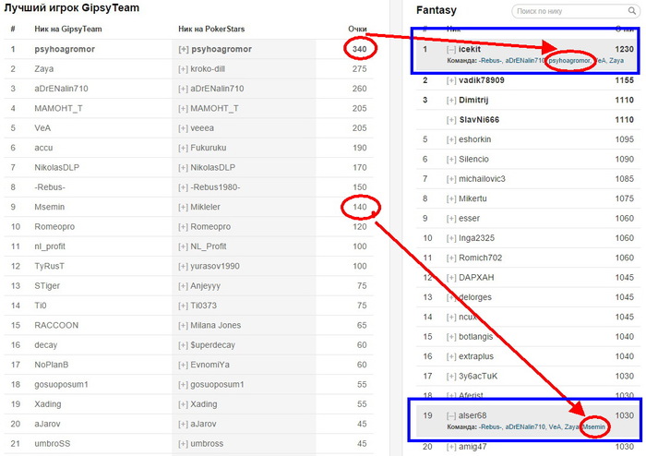Open psyhoagromor link in icekit's team
This screenshot has width=646, height=456.
pos(569,61)
